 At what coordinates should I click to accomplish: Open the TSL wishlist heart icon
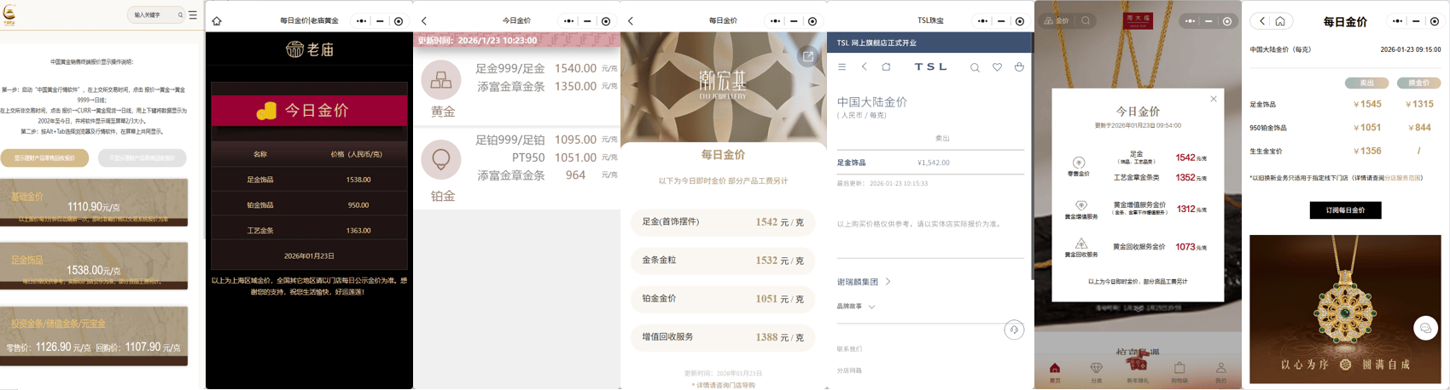coord(997,67)
